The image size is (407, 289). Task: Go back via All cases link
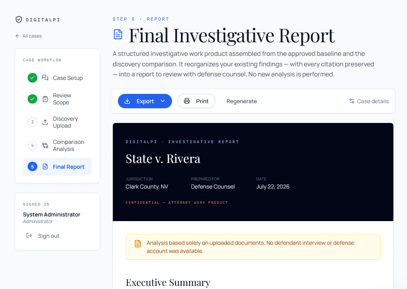[x=28, y=36]
